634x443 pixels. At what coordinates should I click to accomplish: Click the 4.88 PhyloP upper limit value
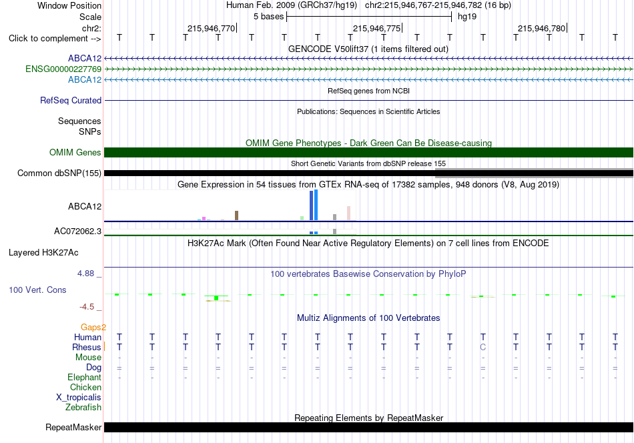[85, 274]
